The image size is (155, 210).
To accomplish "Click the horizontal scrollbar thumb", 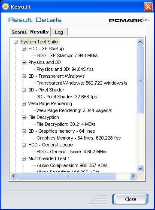I will coord(67,176).
